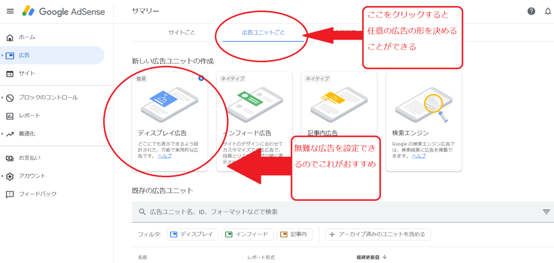This screenshot has height=263, width=554.
Task: Create a 記事内広告 ad unit card
Action: (x=339, y=122)
